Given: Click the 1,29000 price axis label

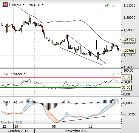Looking at the screenshot, I should pos(129,30).
